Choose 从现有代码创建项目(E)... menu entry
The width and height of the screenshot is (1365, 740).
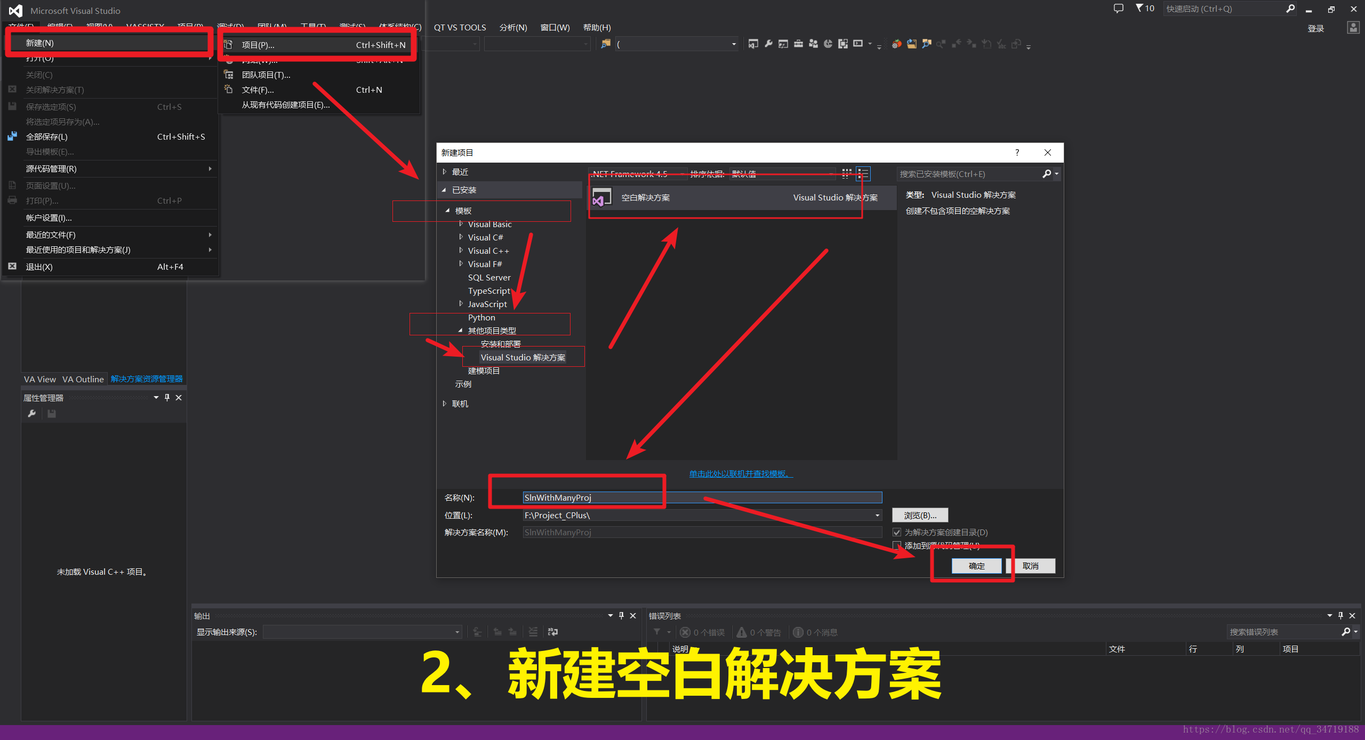tap(320, 104)
